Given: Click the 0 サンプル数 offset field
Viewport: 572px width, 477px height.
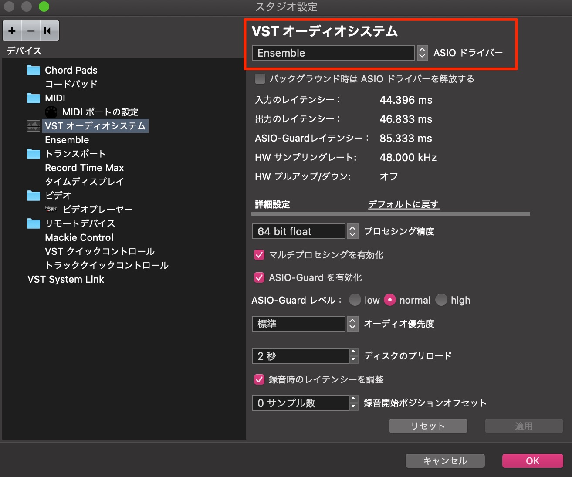Looking at the screenshot, I should 301,403.
